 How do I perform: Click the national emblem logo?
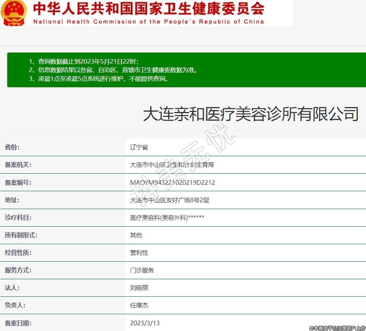tap(14, 13)
